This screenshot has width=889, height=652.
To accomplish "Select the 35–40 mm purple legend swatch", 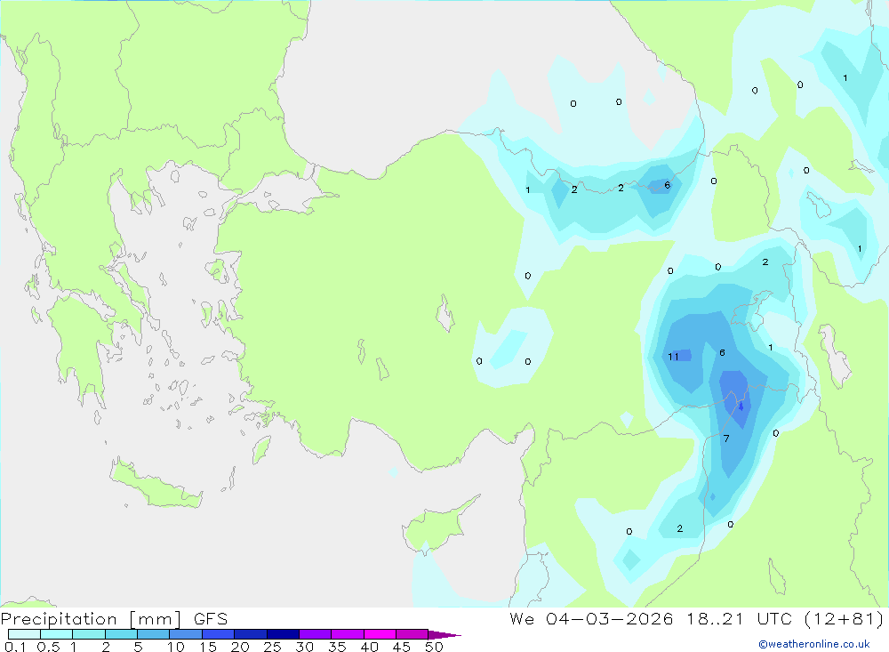I will click(347, 634).
